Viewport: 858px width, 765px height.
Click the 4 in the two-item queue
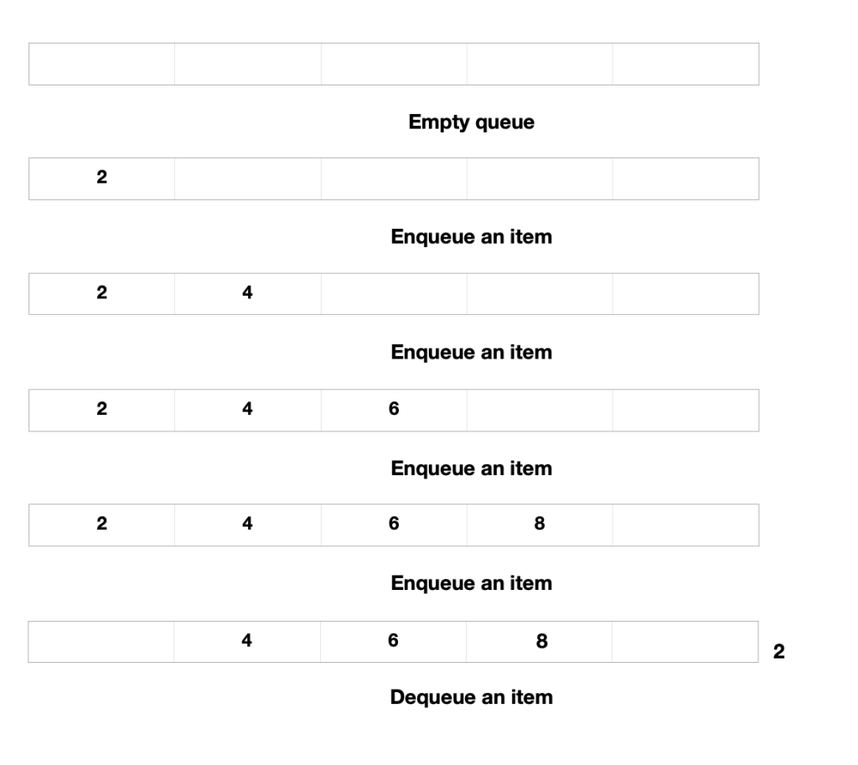tap(247, 293)
